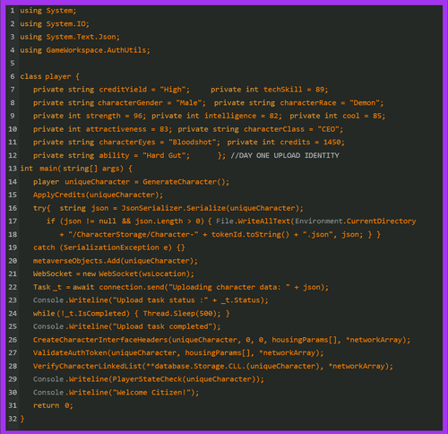
Task: Click 'JsonSerializer.Serialize' on line 16
Action: pos(173,208)
